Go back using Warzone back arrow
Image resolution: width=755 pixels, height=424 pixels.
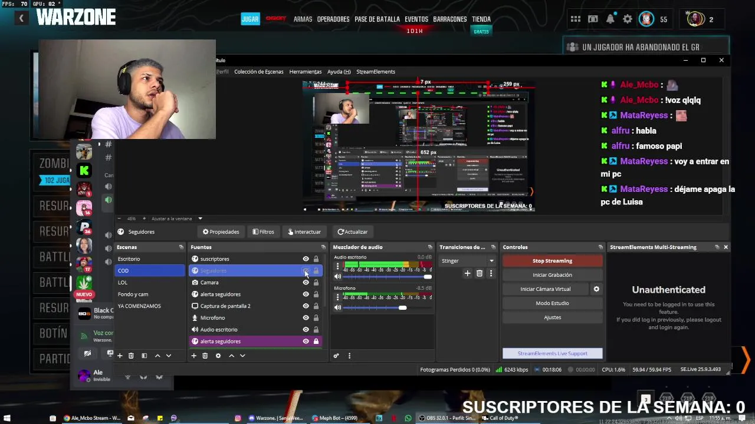click(21, 18)
